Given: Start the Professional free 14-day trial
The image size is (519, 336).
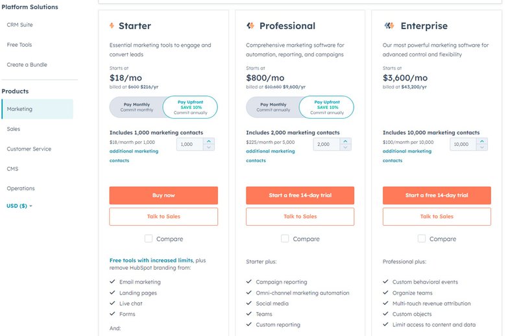Looking at the screenshot, I should click(x=300, y=195).
